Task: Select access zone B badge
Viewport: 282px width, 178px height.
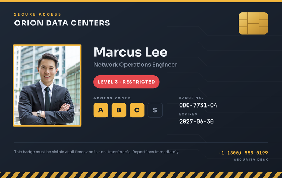Action: click(x=119, y=110)
